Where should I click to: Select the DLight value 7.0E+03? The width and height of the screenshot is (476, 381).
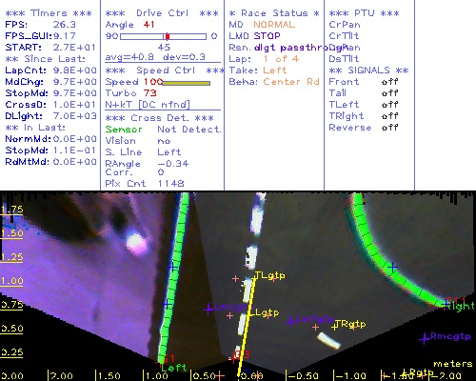(x=74, y=116)
